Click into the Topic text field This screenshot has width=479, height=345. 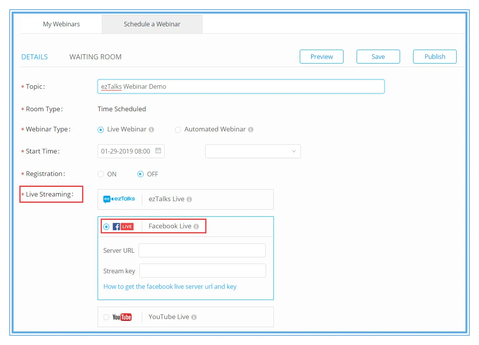tap(241, 86)
